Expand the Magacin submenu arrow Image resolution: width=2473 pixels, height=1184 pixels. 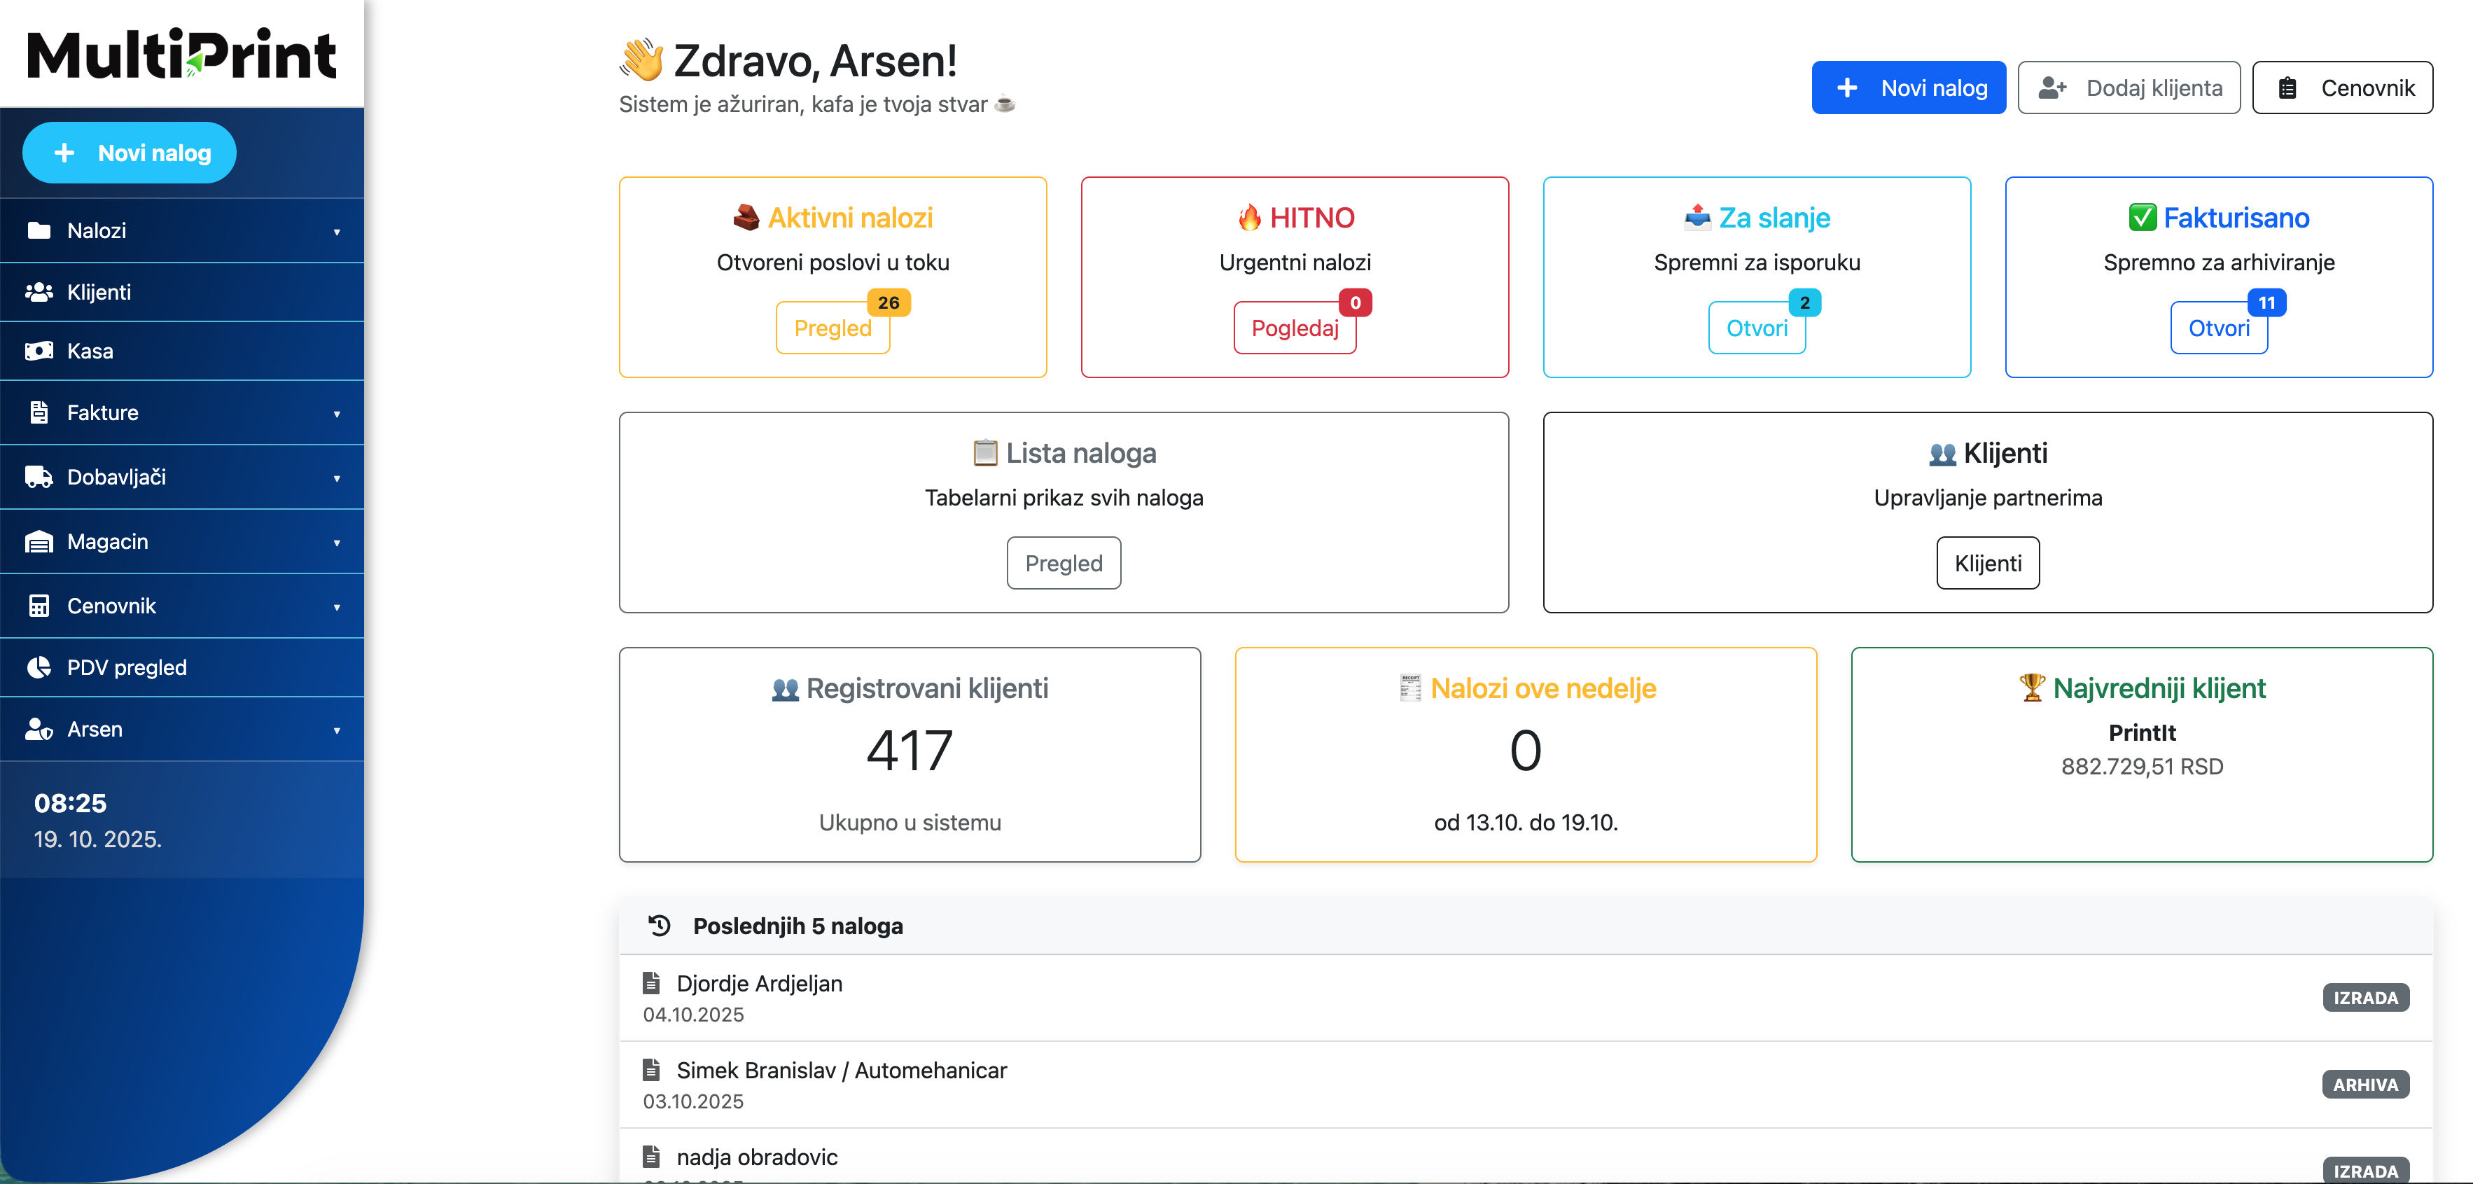pyautogui.click(x=337, y=543)
